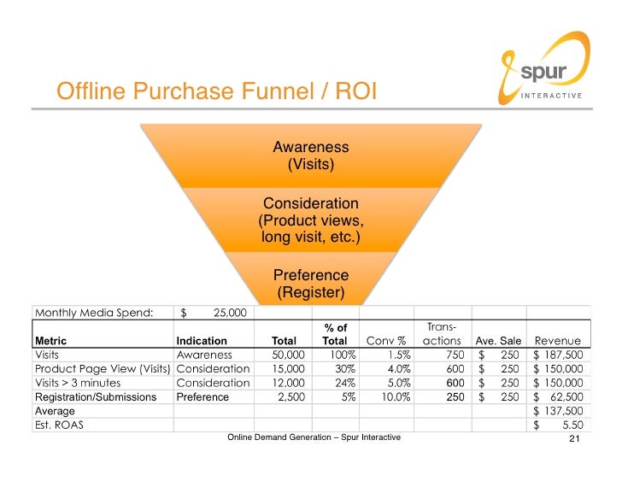Viewport: 622px width, 481px height.
Task: Click the Spur Interactive logo
Action: click(x=544, y=68)
